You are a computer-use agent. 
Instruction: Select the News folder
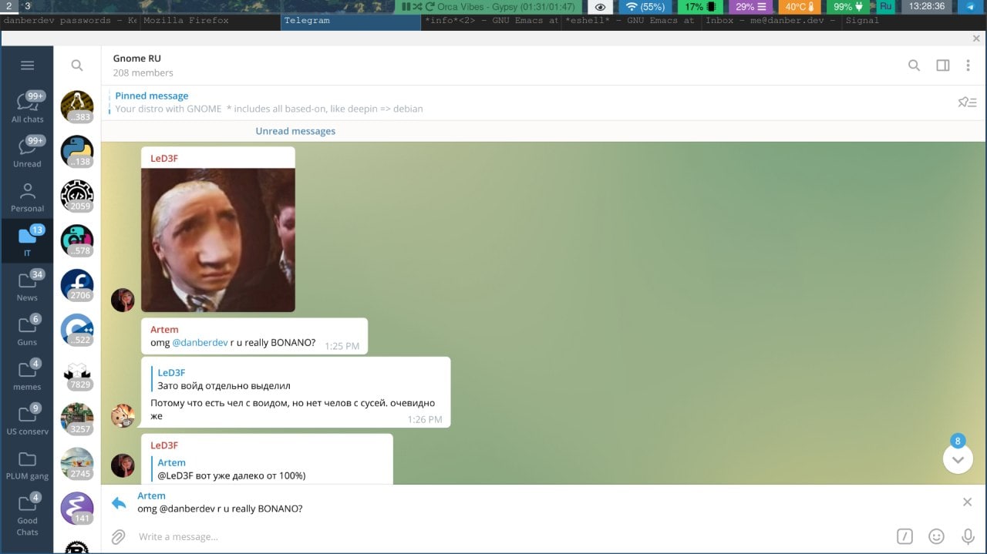[x=27, y=285]
